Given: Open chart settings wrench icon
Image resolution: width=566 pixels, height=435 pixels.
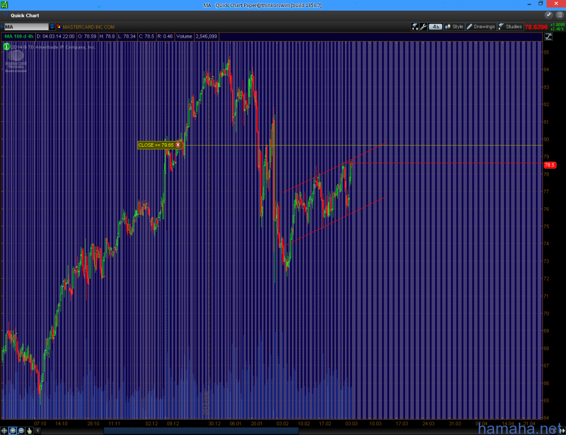Looking at the screenshot, I should coord(423,27).
